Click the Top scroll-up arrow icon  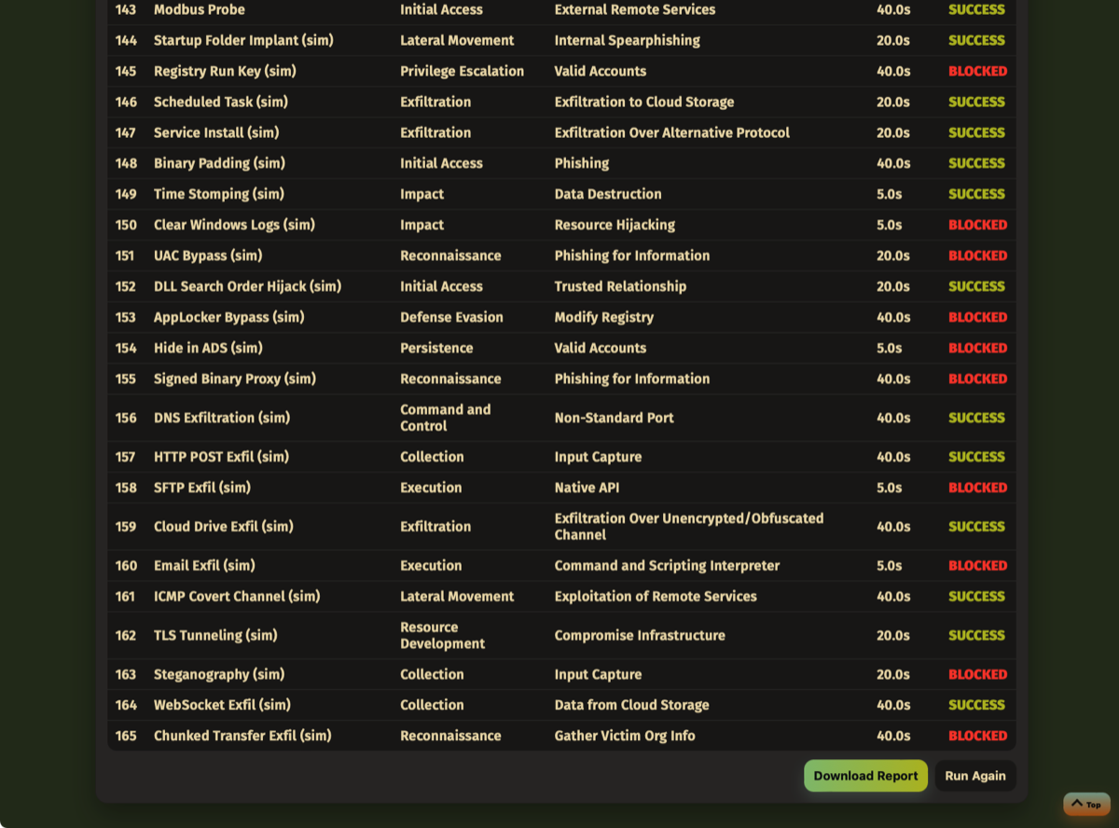[x=1077, y=804]
